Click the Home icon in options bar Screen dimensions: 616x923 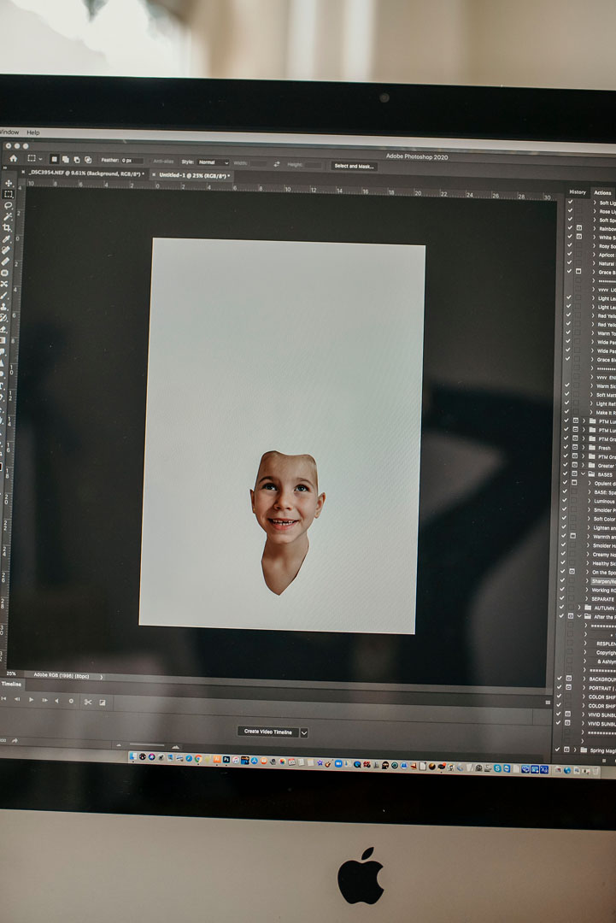(13, 159)
